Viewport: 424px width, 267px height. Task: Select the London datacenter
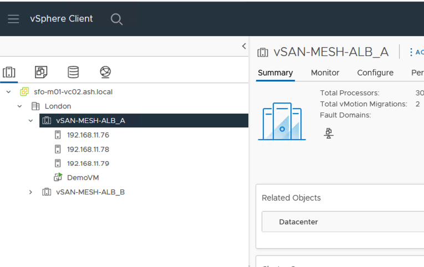point(58,106)
